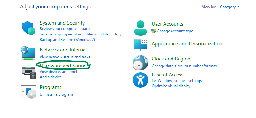Viewport: 256px width, 118px height.
Task: Click Let Windows suggest settings
Action: point(177,81)
